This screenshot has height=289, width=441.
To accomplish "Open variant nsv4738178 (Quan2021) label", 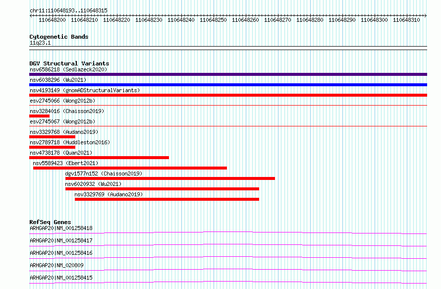I will pos(61,153).
